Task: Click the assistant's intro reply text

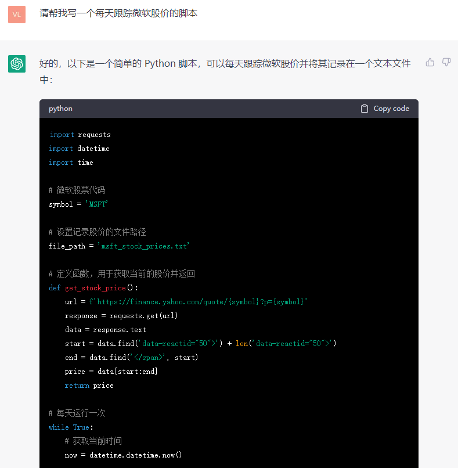Action: [225, 63]
